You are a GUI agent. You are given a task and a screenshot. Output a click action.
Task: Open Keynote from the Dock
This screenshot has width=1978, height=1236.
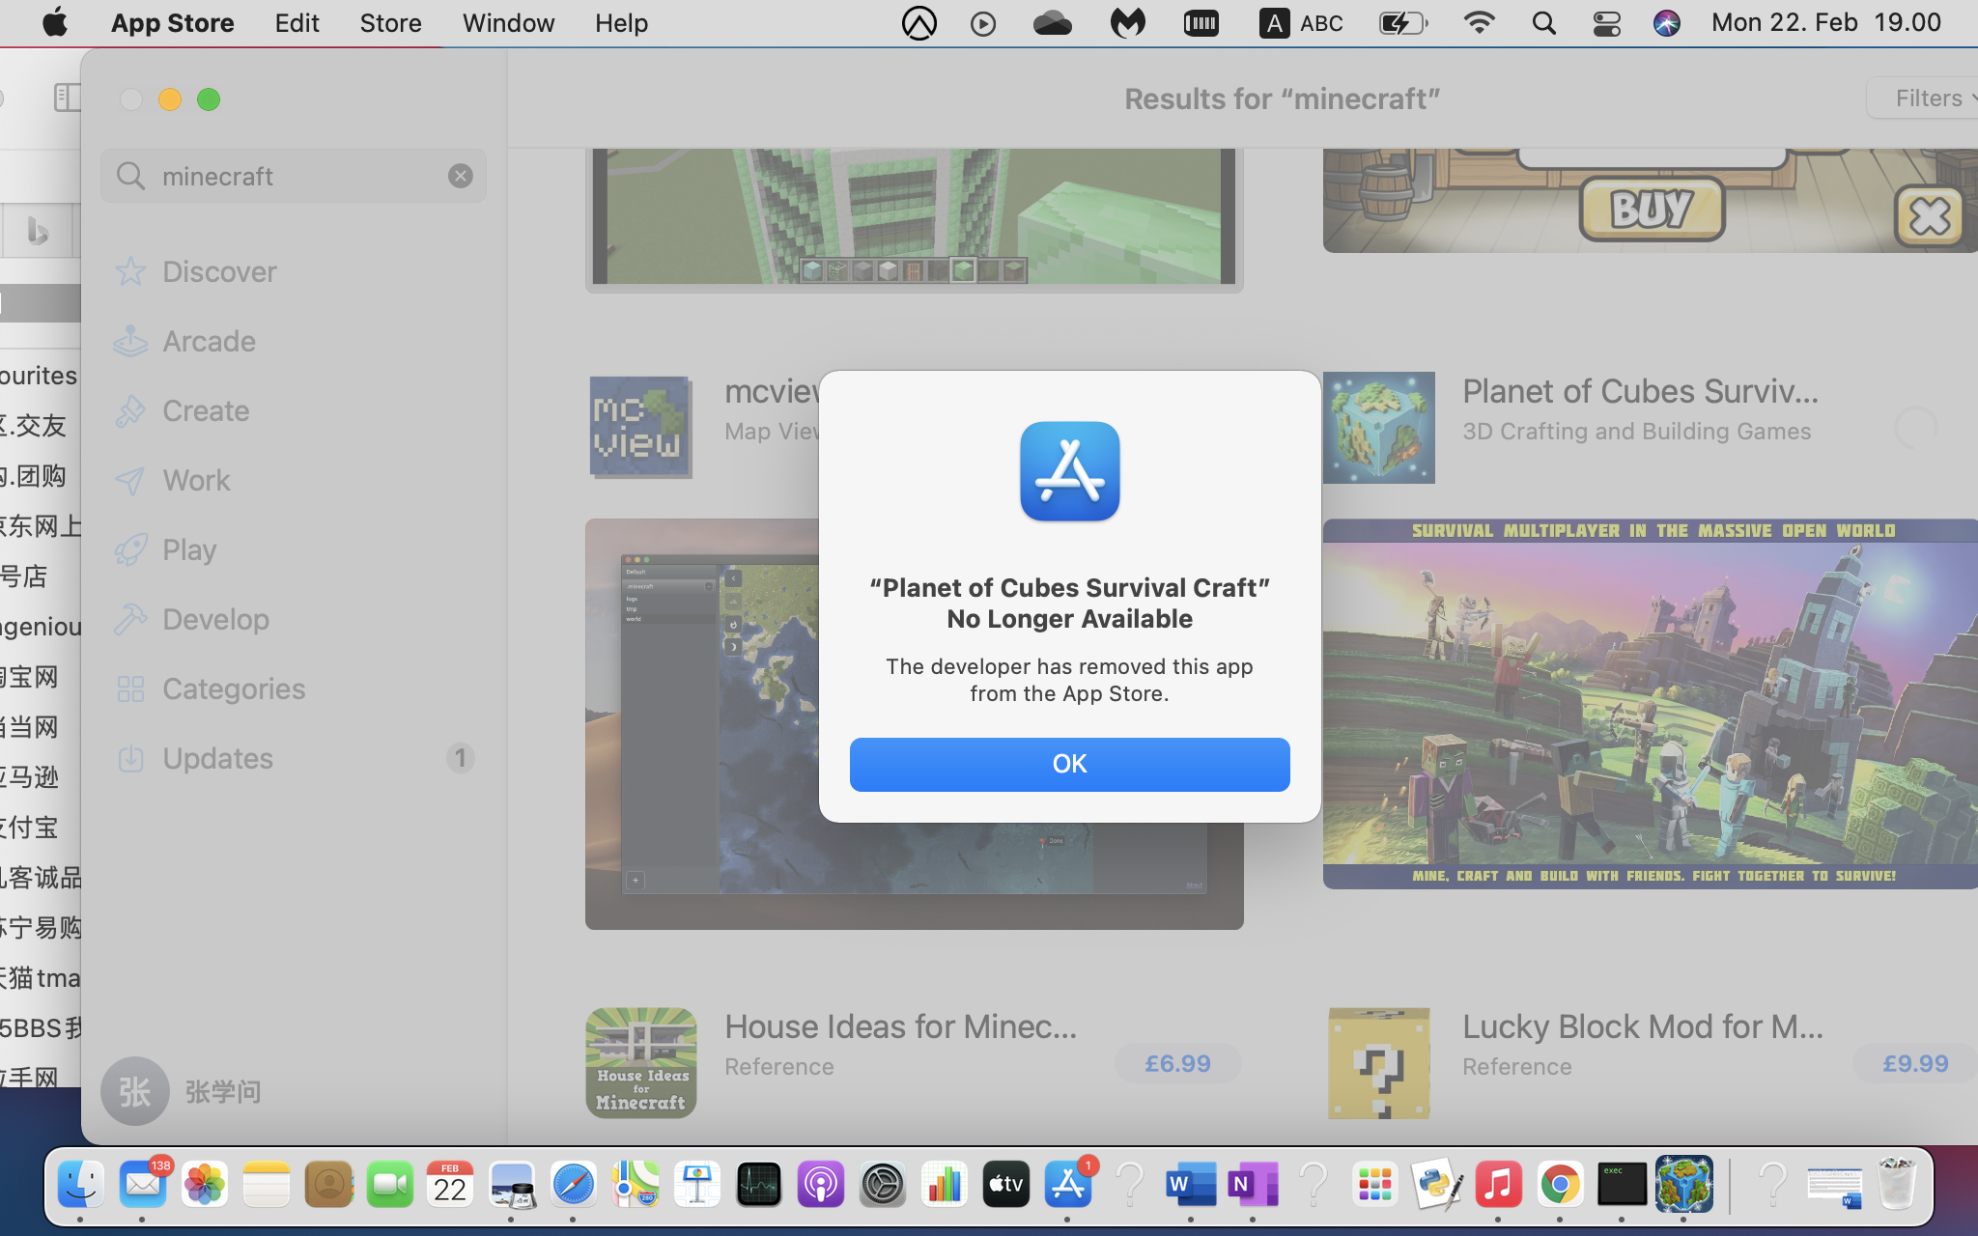point(697,1184)
